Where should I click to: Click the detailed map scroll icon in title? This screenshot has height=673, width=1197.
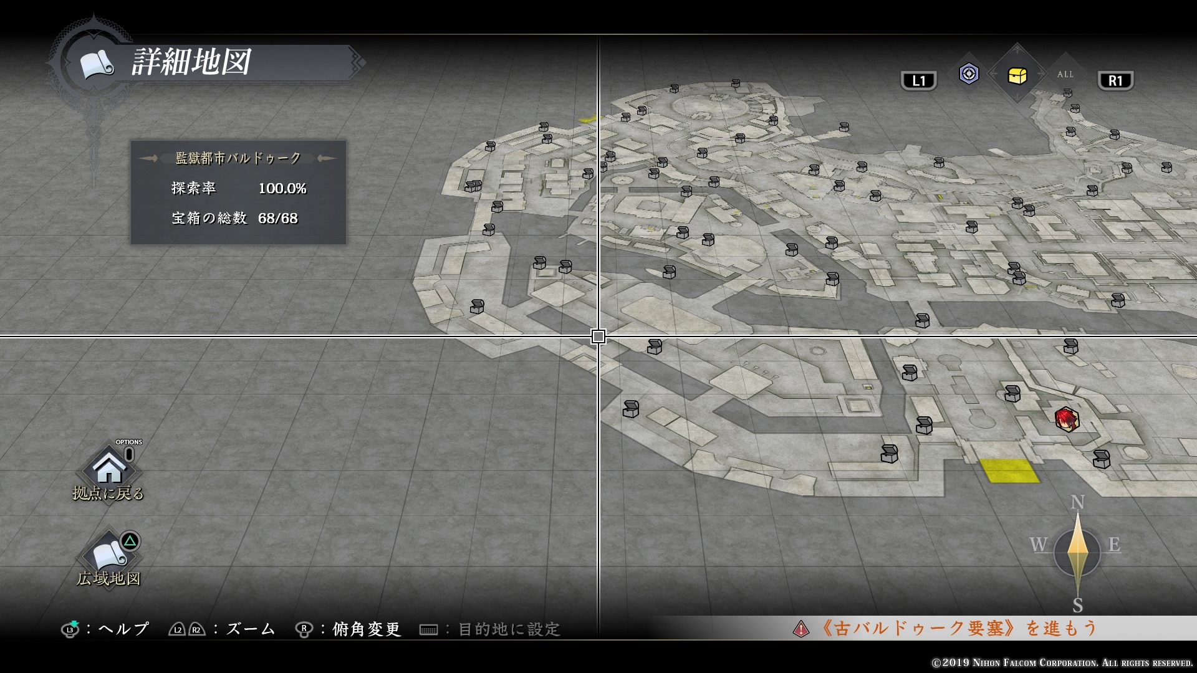97,64
